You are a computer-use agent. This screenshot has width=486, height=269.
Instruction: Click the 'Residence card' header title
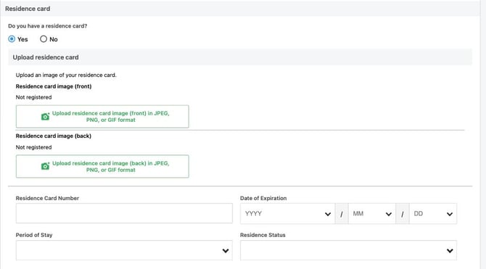tap(28, 9)
